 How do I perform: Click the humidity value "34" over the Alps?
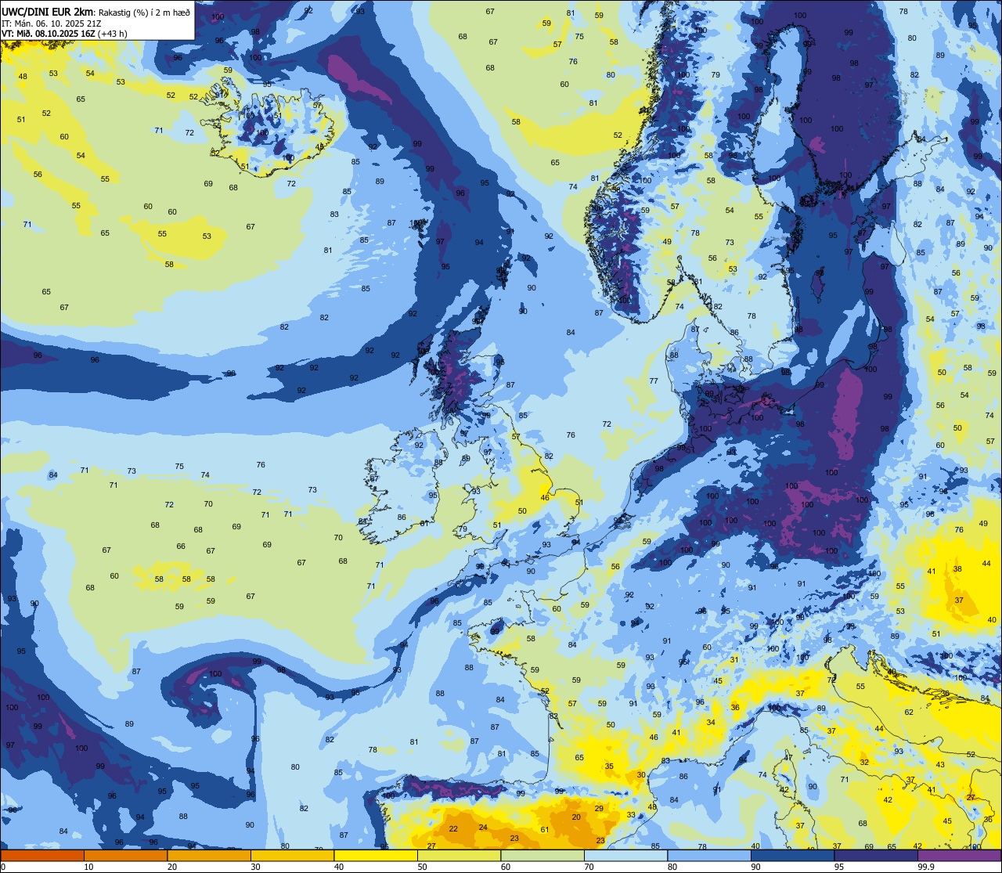pyautogui.click(x=711, y=723)
